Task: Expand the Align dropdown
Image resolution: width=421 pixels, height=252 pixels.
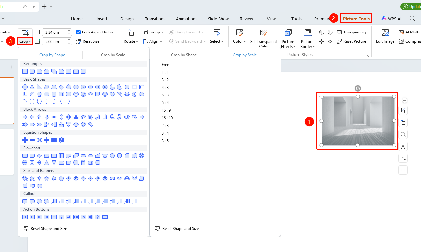Action: [153, 41]
